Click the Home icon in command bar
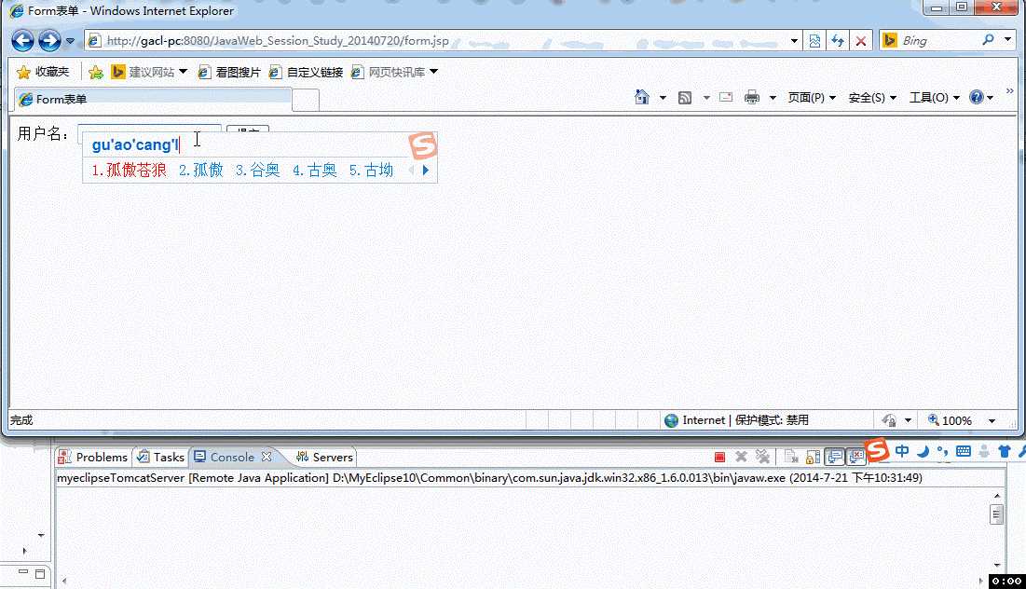This screenshot has width=1026, height=589. (x=642, y=98)
